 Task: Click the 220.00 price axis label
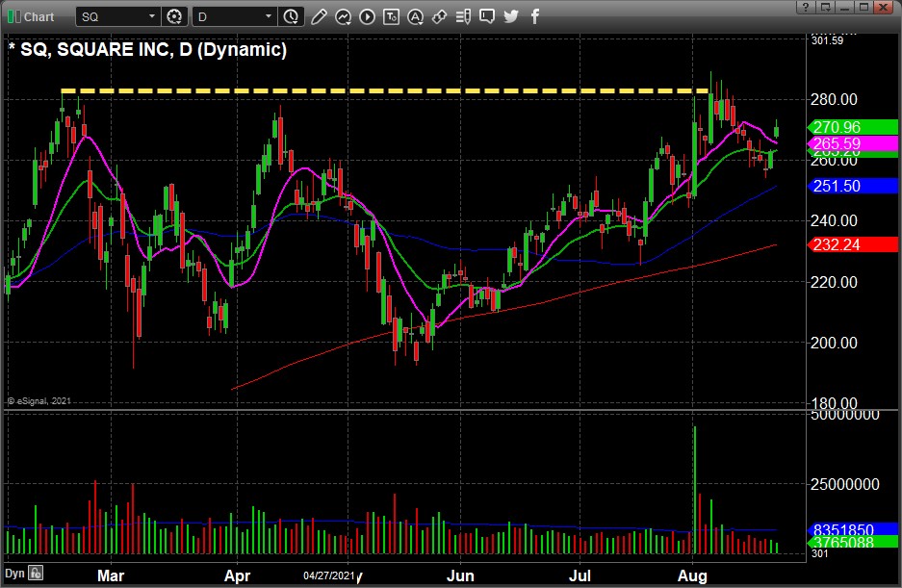(834, 282)
